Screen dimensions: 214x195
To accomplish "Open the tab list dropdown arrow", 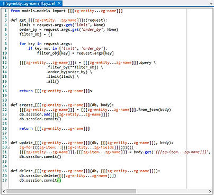I will click(x=211, y=4).
